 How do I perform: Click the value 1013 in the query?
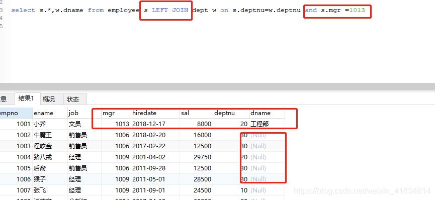point(357,10)
